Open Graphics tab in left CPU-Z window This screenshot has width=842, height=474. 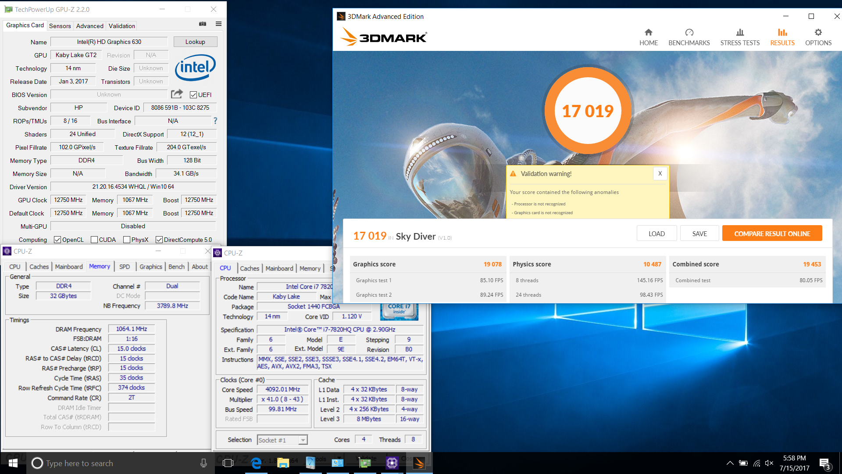(151, 266)
